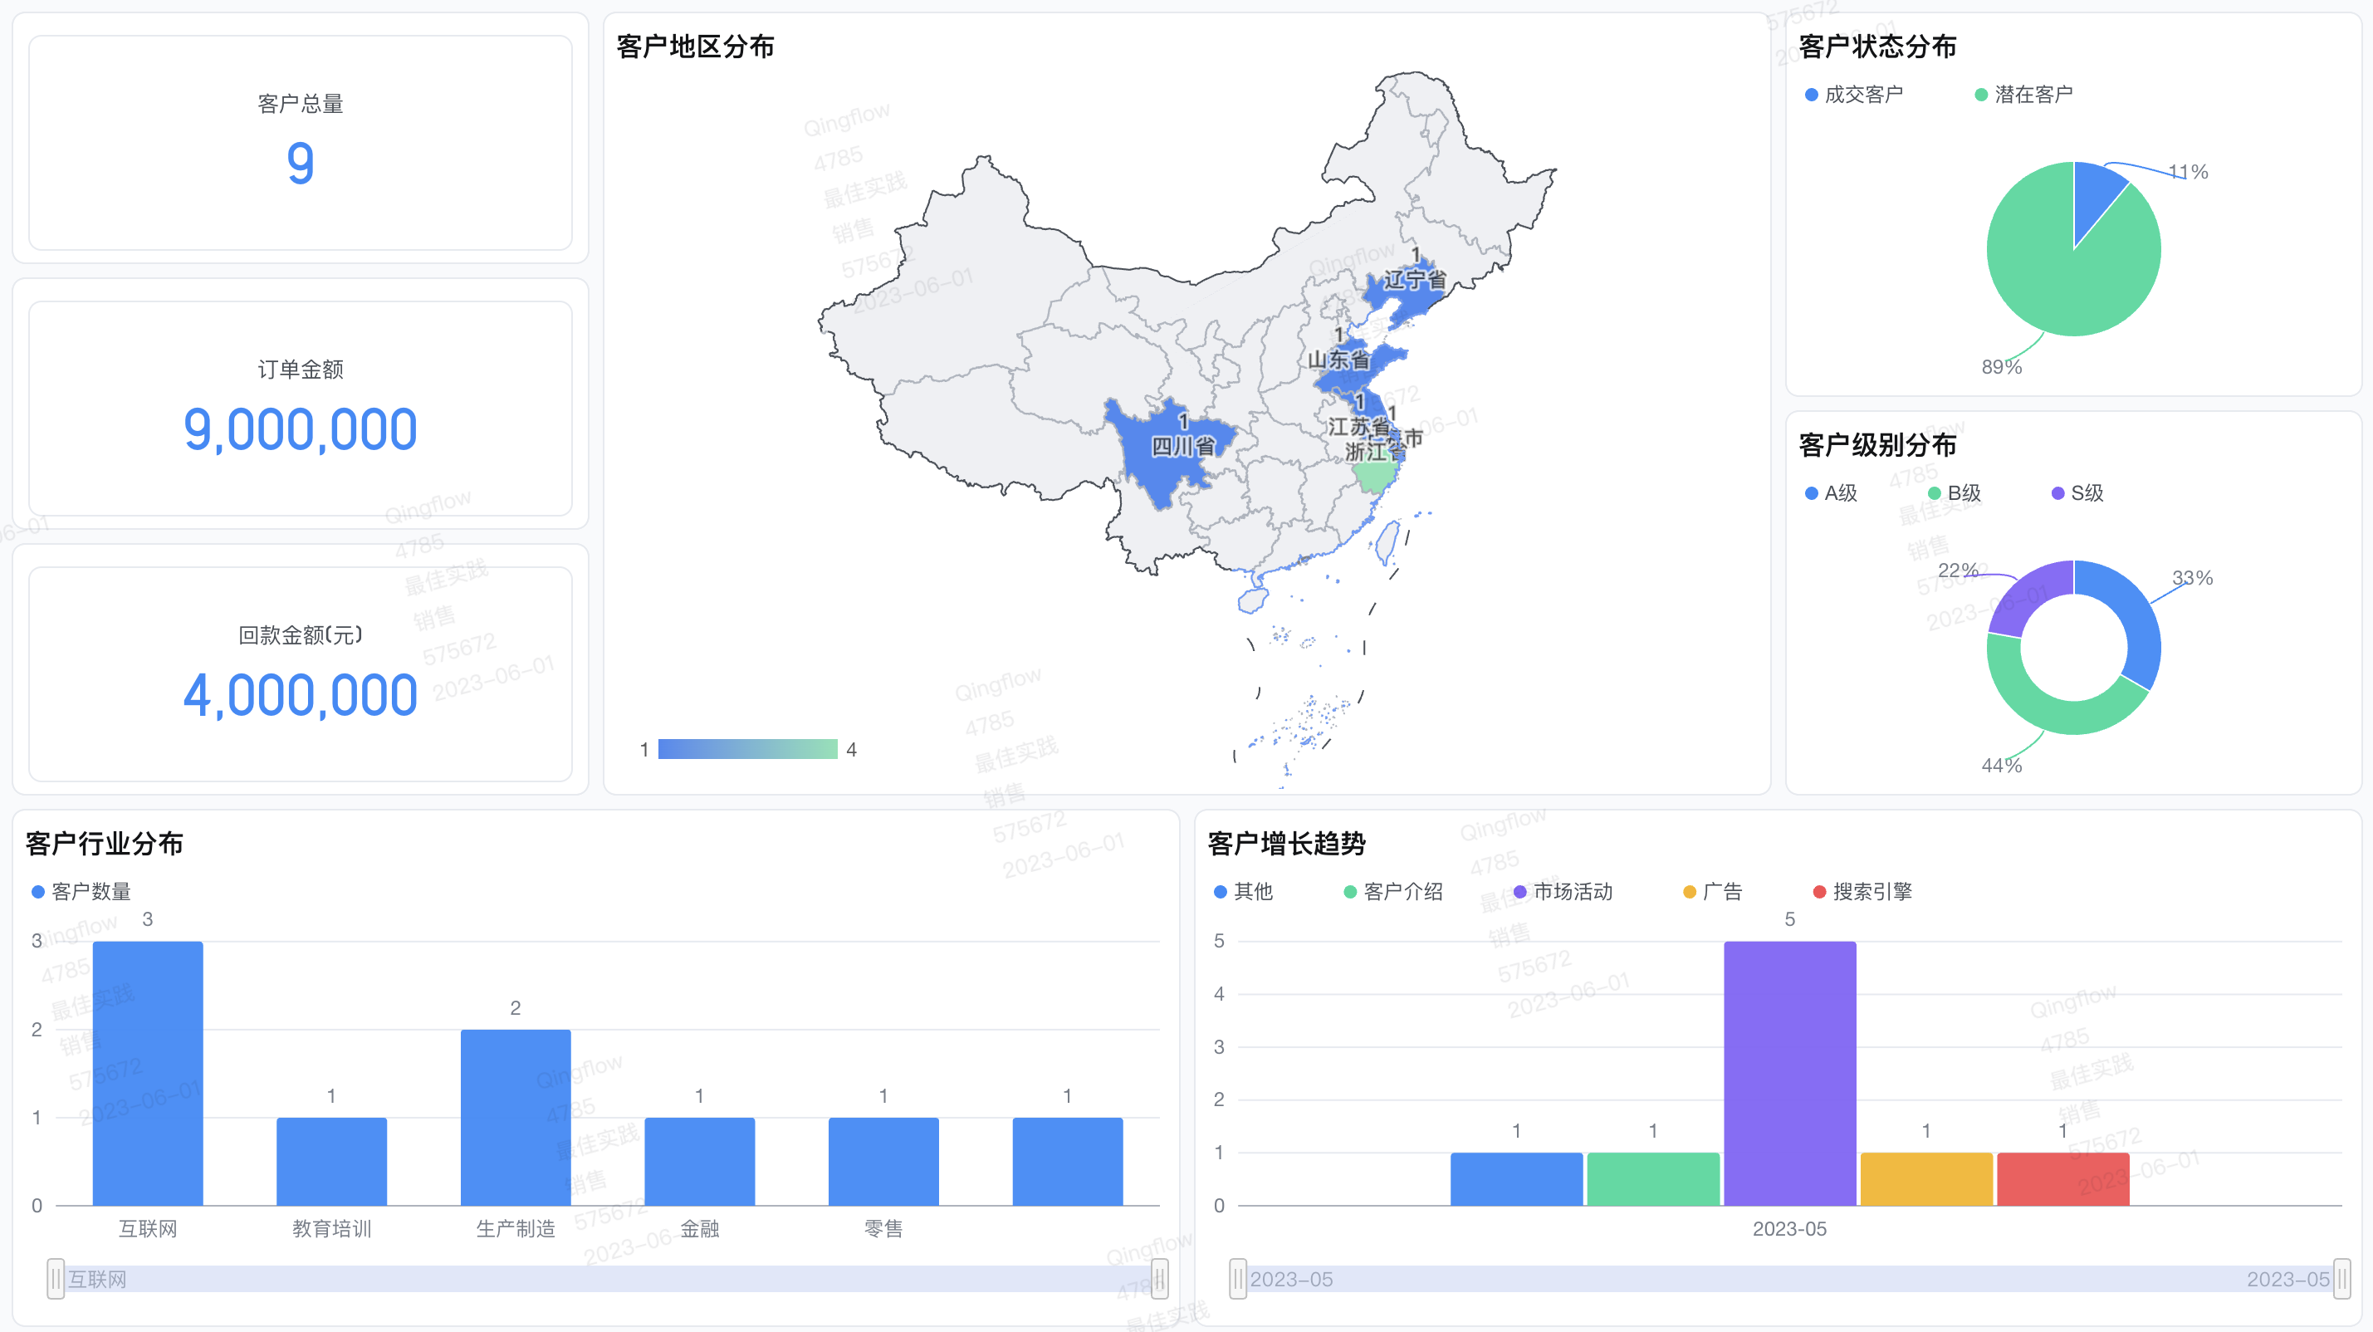Click the 客户行业分布 panel title
The image size is (2373, 1332).
[104, 843]
